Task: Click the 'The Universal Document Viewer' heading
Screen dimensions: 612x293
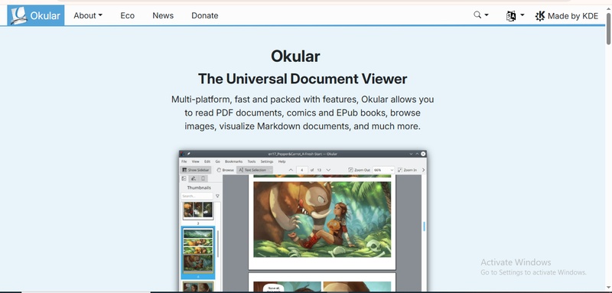Action: pos(302,79)
